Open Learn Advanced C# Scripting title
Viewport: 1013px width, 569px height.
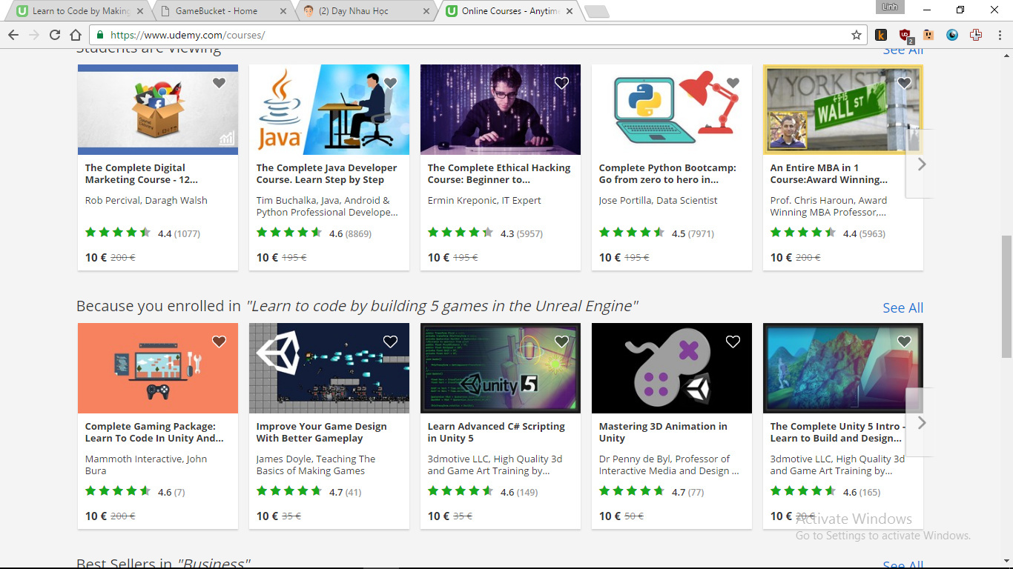click(496, 432)
